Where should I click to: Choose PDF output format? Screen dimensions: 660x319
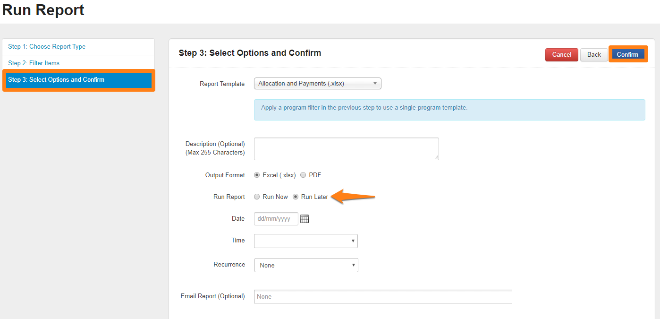click(303, 175)
